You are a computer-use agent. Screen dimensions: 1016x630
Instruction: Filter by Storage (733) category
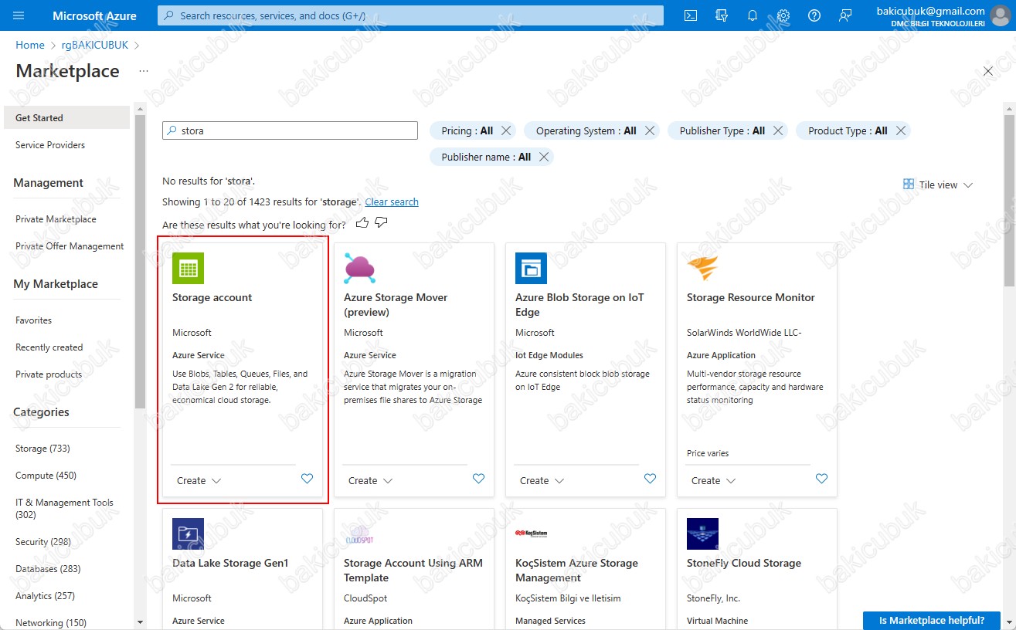coord(42,449)
